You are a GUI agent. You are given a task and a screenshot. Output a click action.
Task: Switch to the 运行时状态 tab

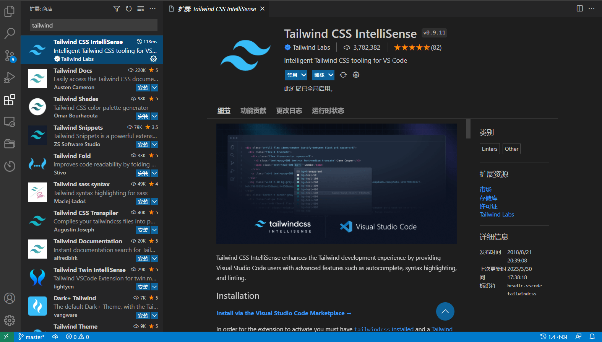pyautogui.click(x=328, y=111)
